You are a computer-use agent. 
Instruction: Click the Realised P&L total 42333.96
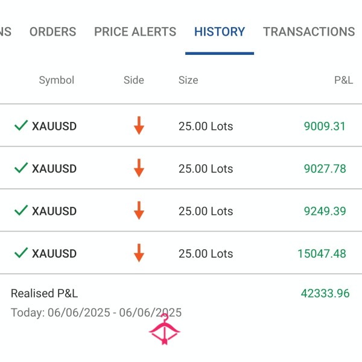(x=325, y=294)
